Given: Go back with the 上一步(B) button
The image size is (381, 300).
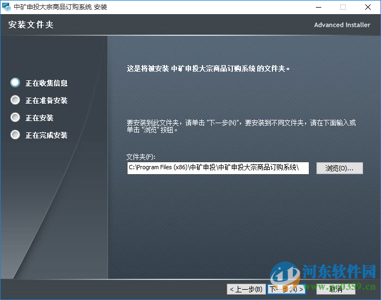Looking at the screenshot, I should [246, 289].
